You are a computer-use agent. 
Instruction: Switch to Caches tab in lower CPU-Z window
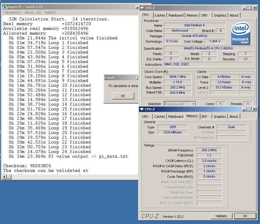(160, 117)
